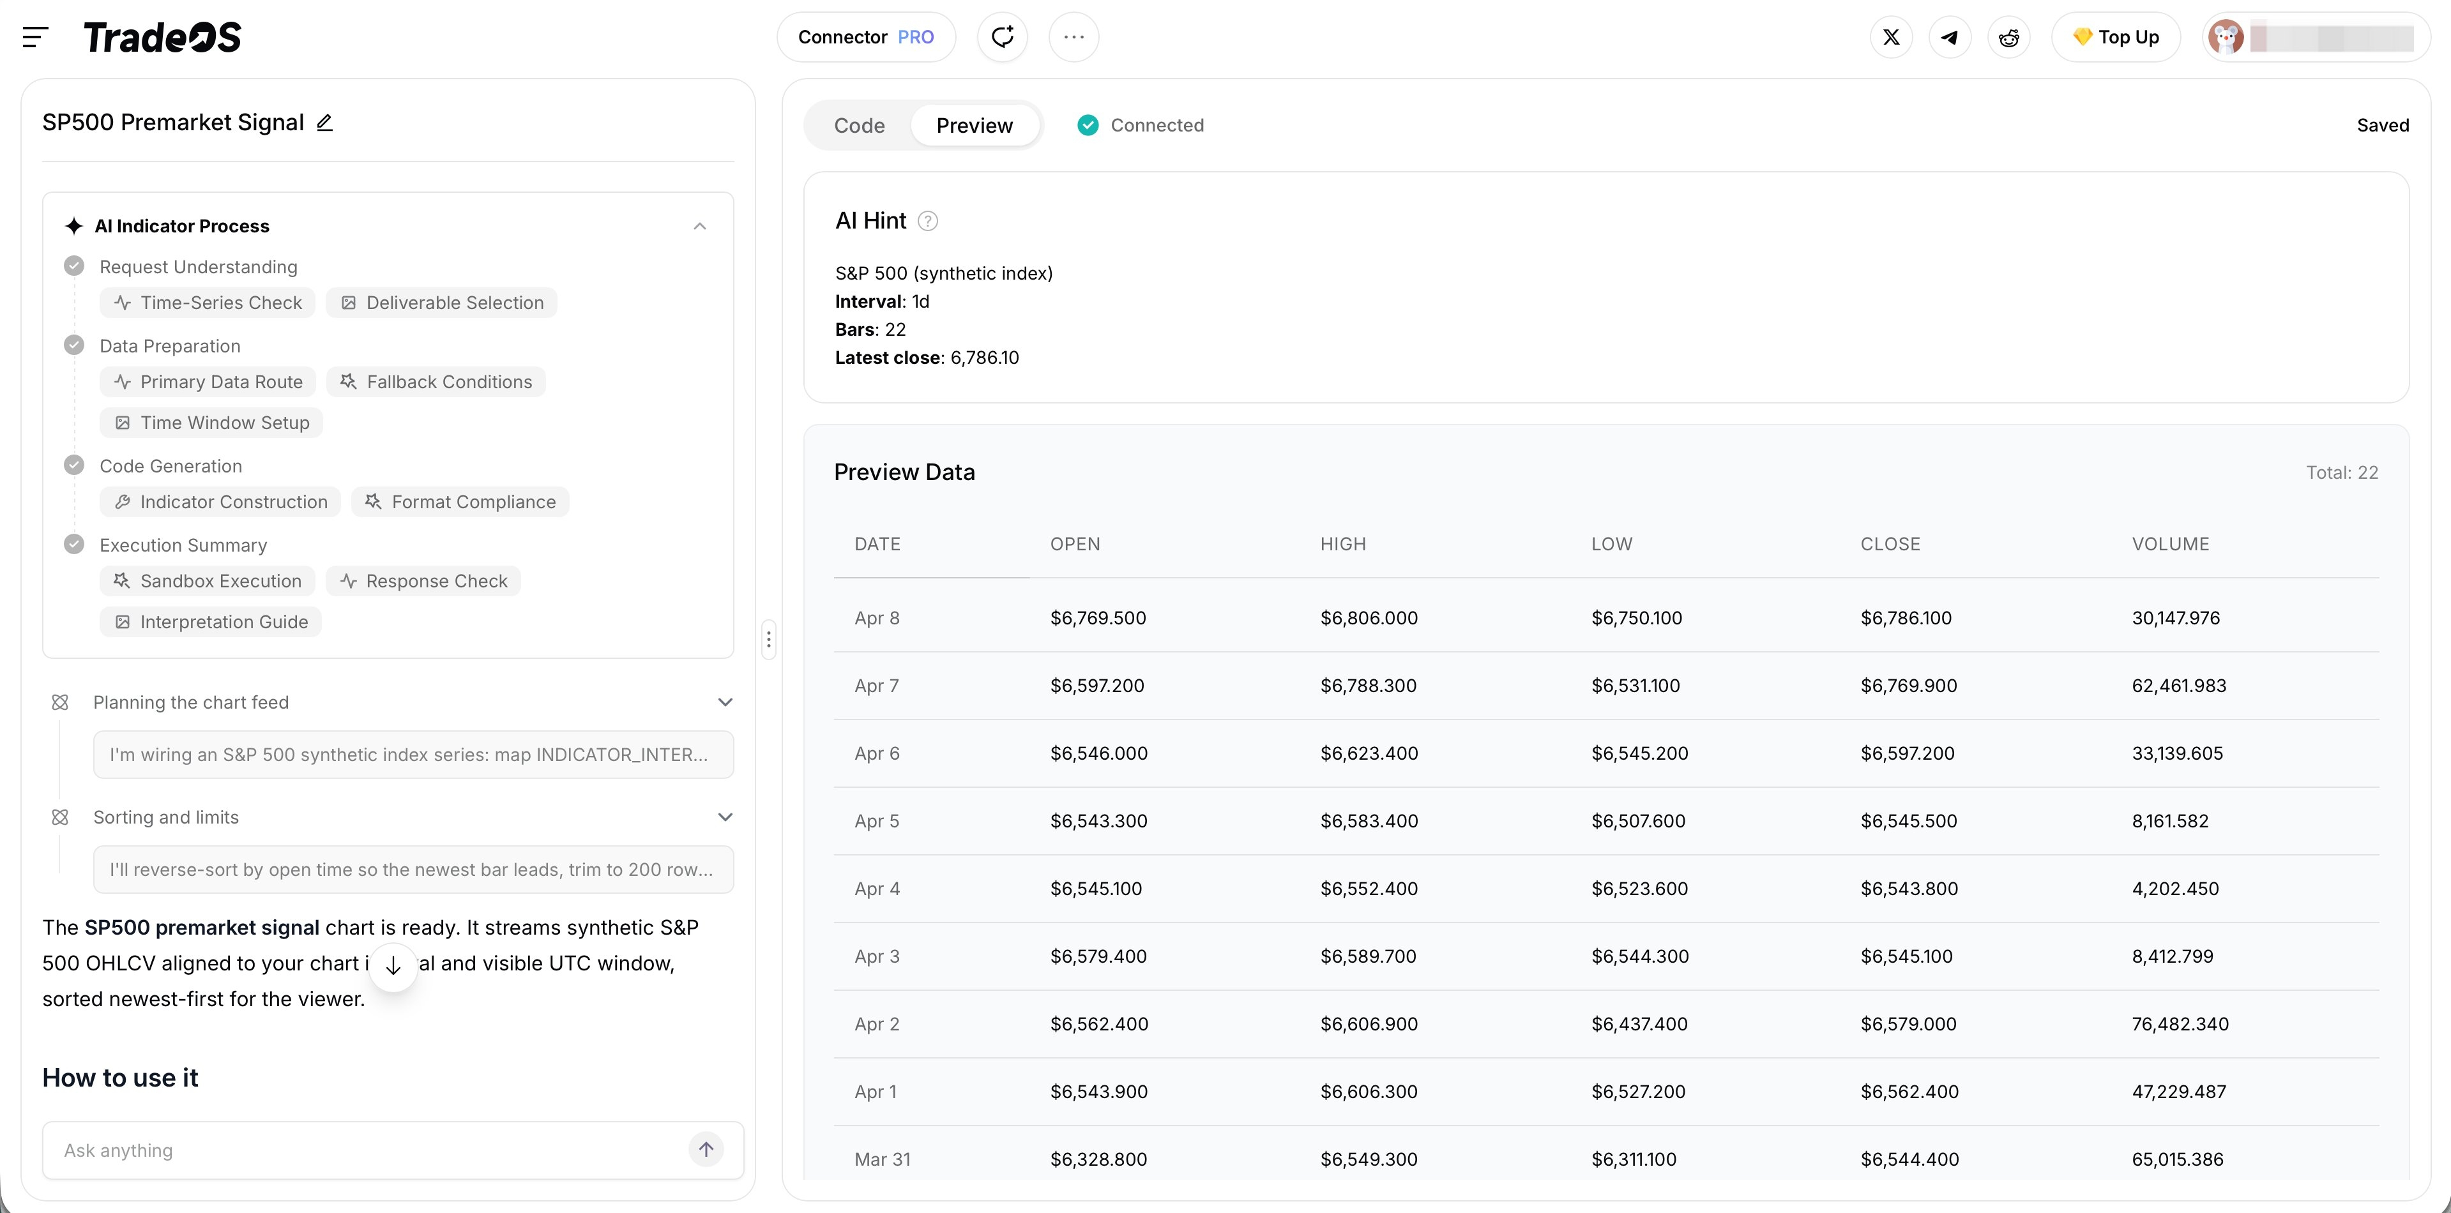Screen dimensions: 2451x1213
Task: Switch to the Code tab
Action: pyautogui.click(x=859, y=126)
